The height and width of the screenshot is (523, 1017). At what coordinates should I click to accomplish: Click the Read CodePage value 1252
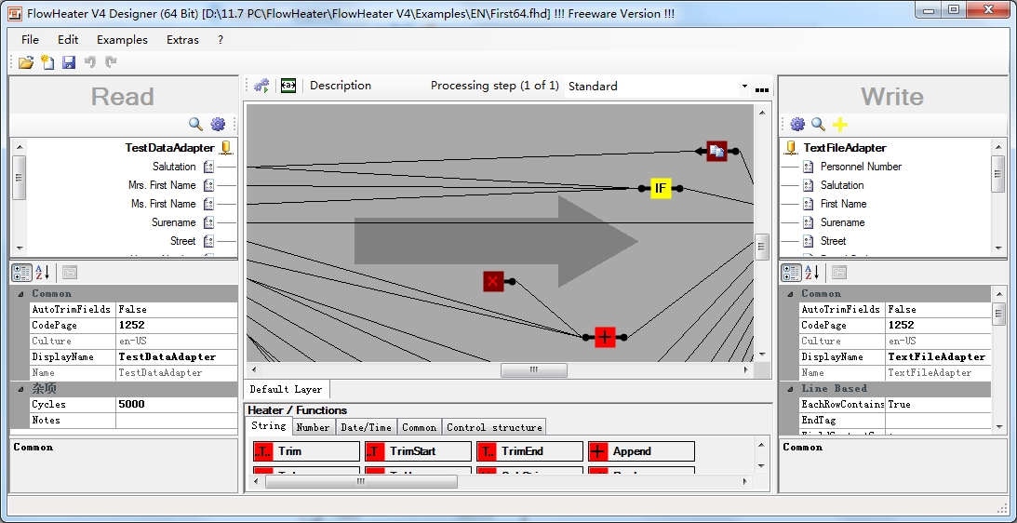(x=177, y=325)
